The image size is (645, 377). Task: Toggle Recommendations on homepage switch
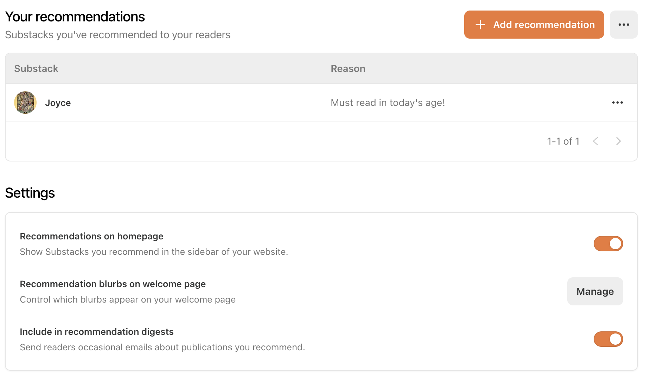tap(608, 244)
